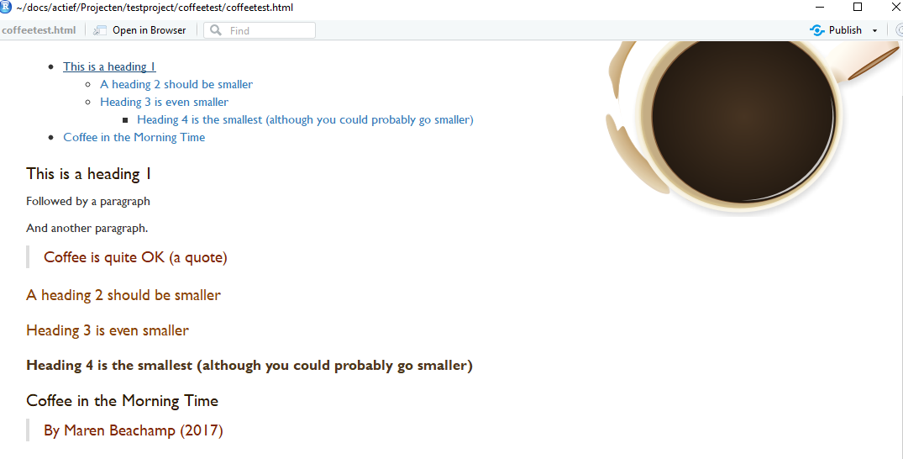Follow 'This is a heading 1' contents link

109,66
